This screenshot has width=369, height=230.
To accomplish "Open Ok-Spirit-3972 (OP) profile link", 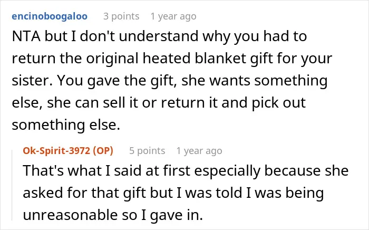I will [68, 150].
